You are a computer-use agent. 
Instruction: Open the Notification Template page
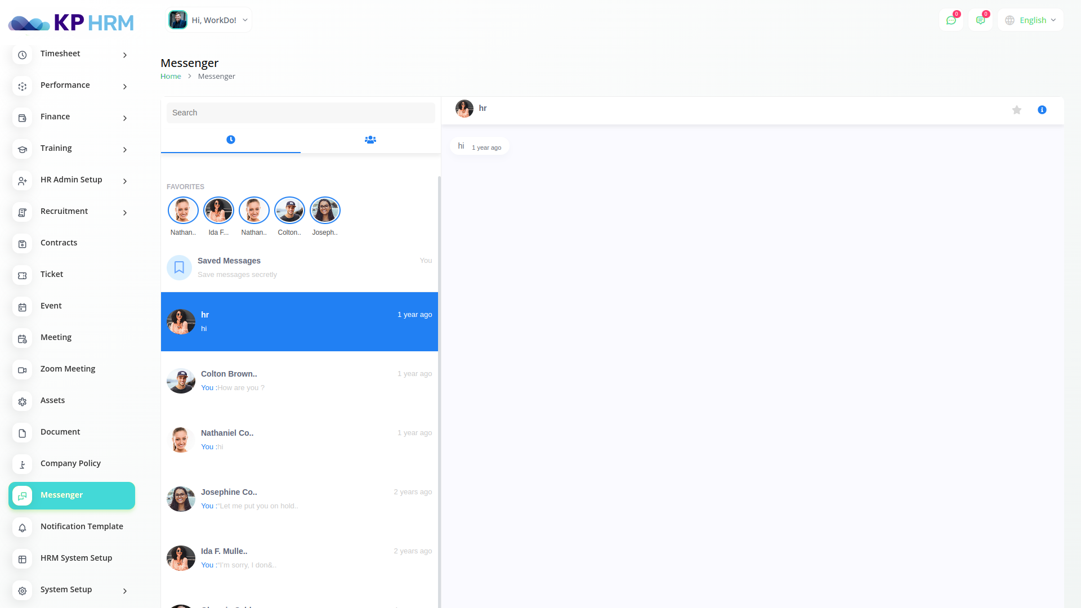(x=72, y=527)
